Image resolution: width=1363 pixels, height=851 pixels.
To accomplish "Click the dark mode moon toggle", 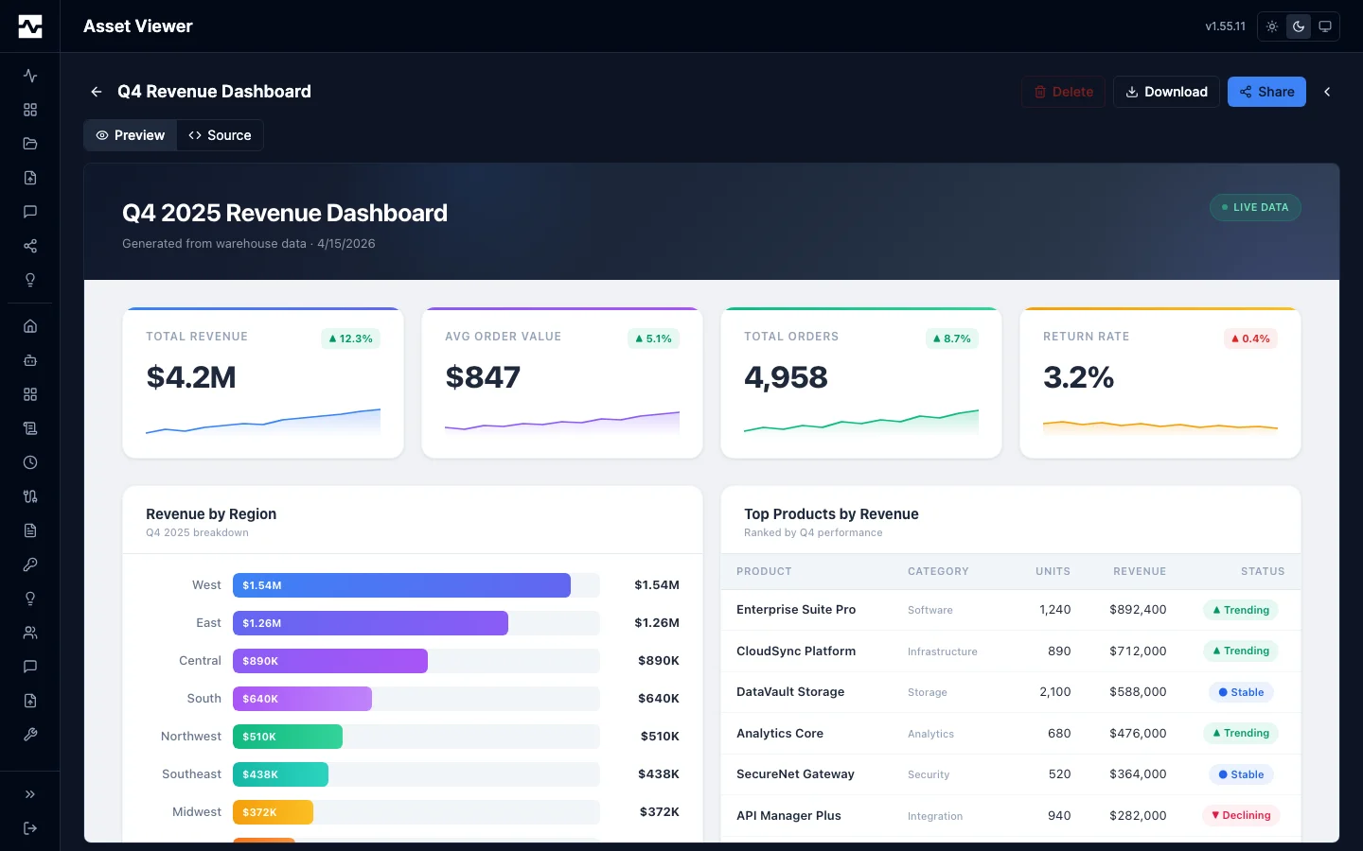I will [x=1299, y=26].
